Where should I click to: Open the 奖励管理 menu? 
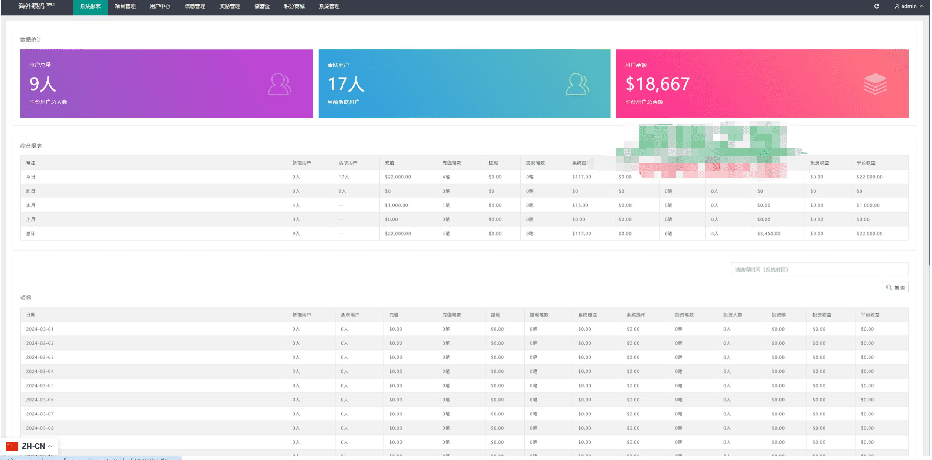click(x=229, y=6)
